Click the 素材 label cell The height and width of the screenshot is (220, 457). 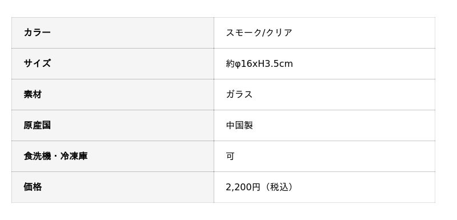tap(113, 94)
